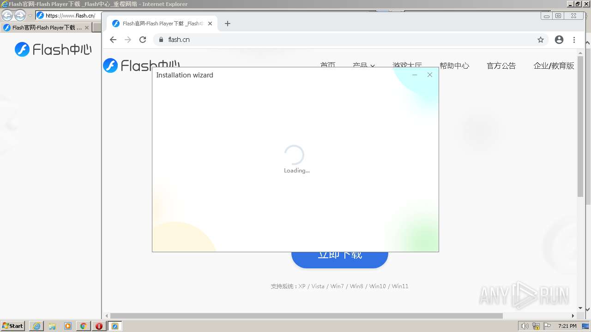Click the supported systems text 支持系统
Image resolution: width=591 pixels, height=332 pixels.
pos(340,286)
